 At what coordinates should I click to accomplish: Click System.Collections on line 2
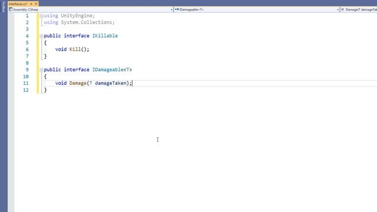[x=87, y=22]
